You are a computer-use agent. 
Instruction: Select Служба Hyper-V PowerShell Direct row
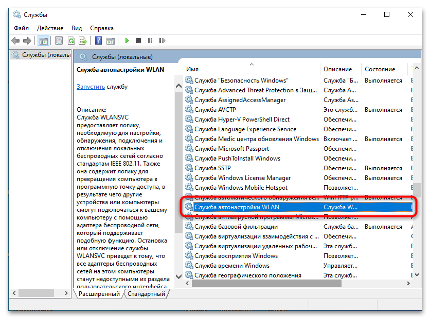[x=298, y=119]
